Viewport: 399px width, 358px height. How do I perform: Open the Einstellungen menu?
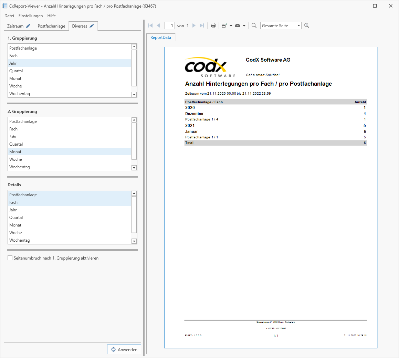[31, 16]
